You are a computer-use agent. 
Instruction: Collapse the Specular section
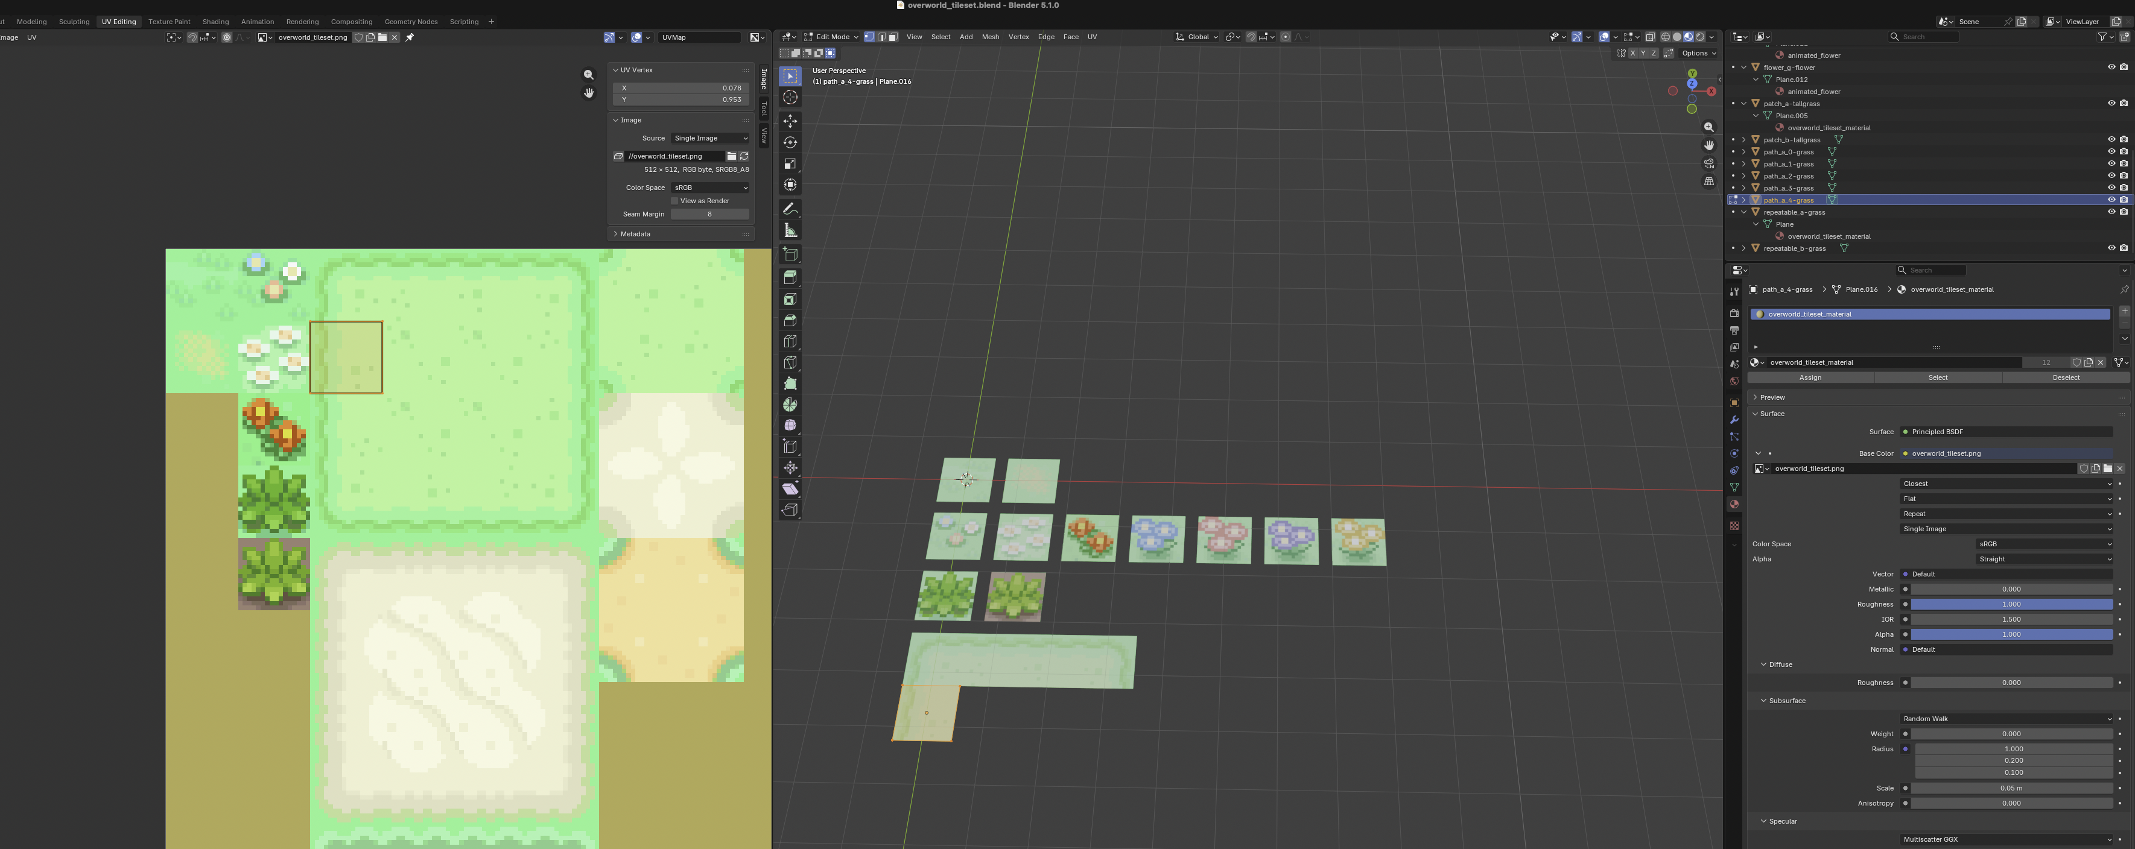pos(1782,822)
